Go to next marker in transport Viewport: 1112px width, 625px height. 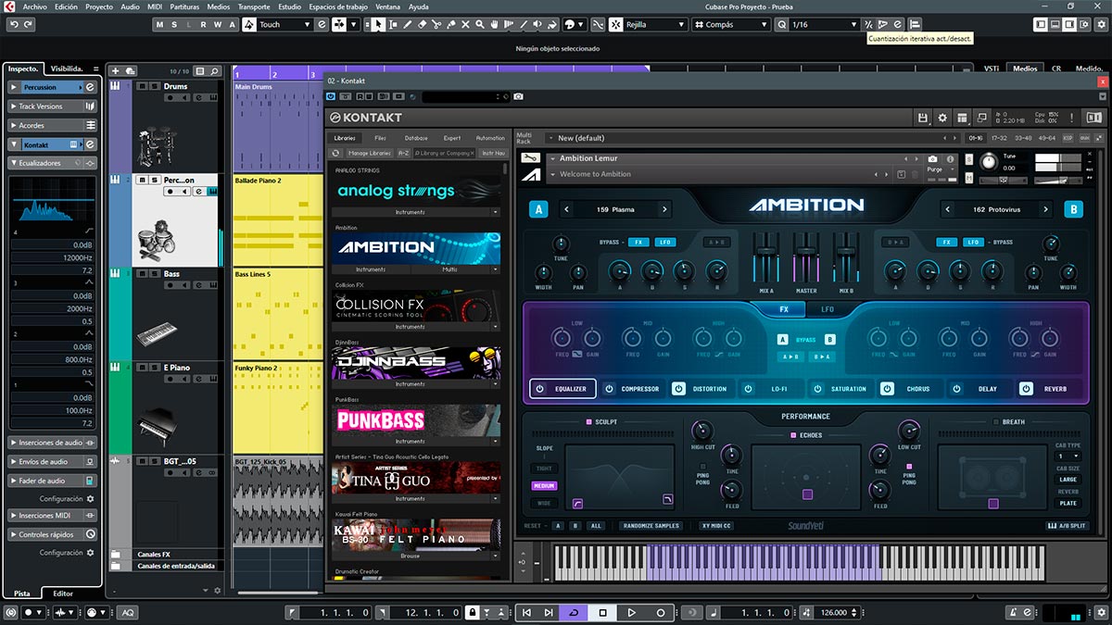coord(549,612)
